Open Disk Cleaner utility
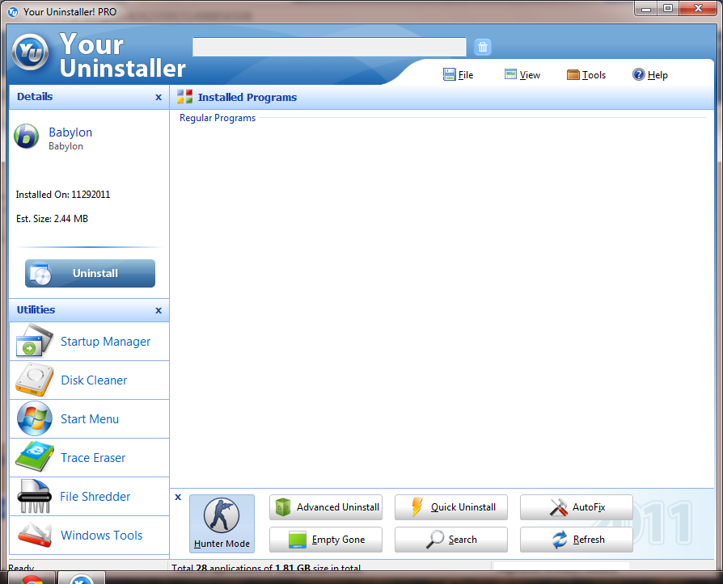 pyautogui.click(x=90, y=380)
